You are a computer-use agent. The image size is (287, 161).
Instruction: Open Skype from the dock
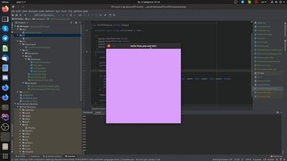pyautogui.click(x=5, y=29)
